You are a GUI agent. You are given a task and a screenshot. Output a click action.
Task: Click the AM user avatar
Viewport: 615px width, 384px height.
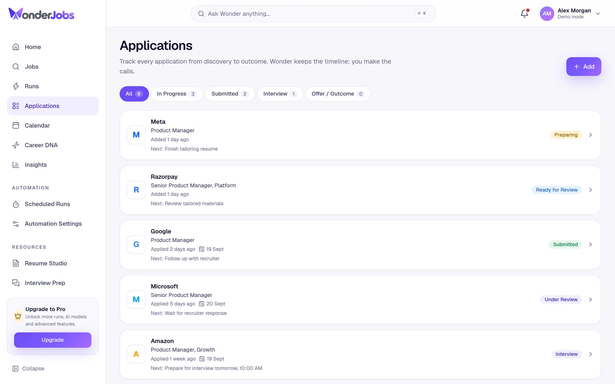[547, 14]
